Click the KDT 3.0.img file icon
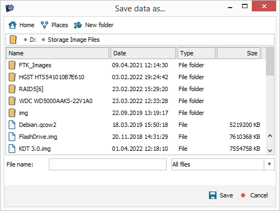 (12, 149)
